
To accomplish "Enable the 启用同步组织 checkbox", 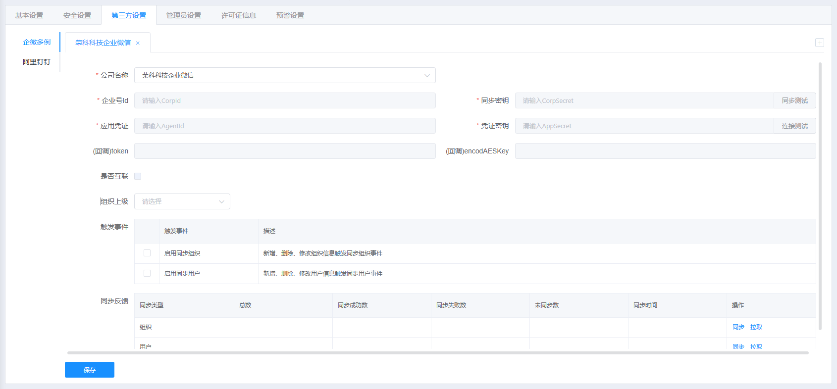I will tap(147, 253).
